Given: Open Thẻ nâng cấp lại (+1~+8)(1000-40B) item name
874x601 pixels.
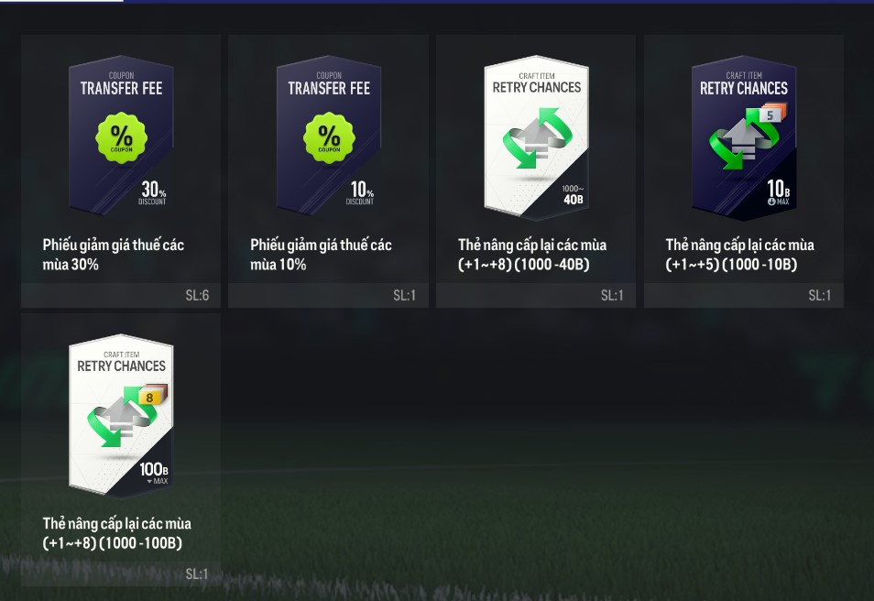Looking at the screenshot, I should (x=531, y=254).
